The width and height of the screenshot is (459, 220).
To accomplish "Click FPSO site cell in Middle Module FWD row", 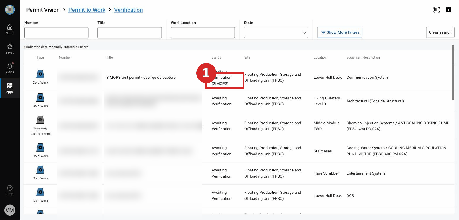I will (273, 126).
